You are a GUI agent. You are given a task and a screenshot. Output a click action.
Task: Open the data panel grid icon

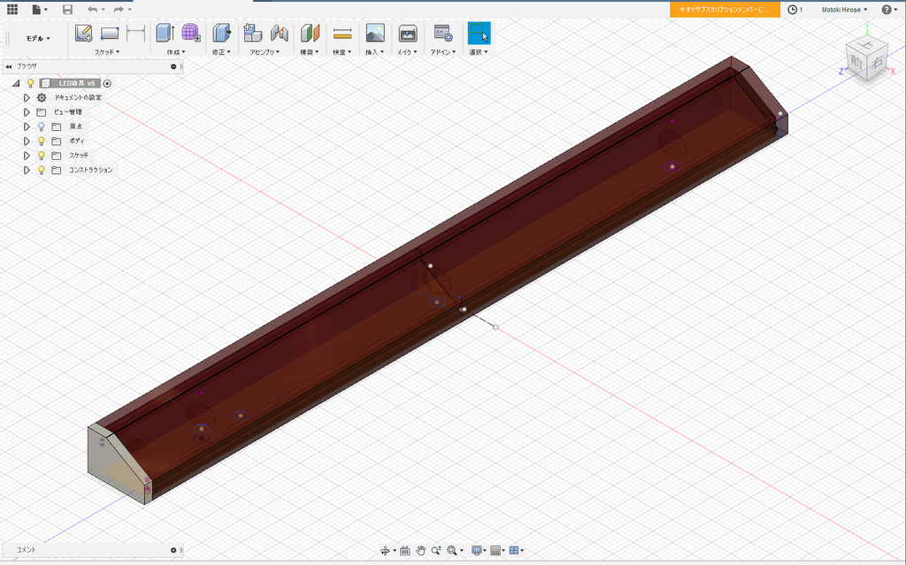point(12,9)
